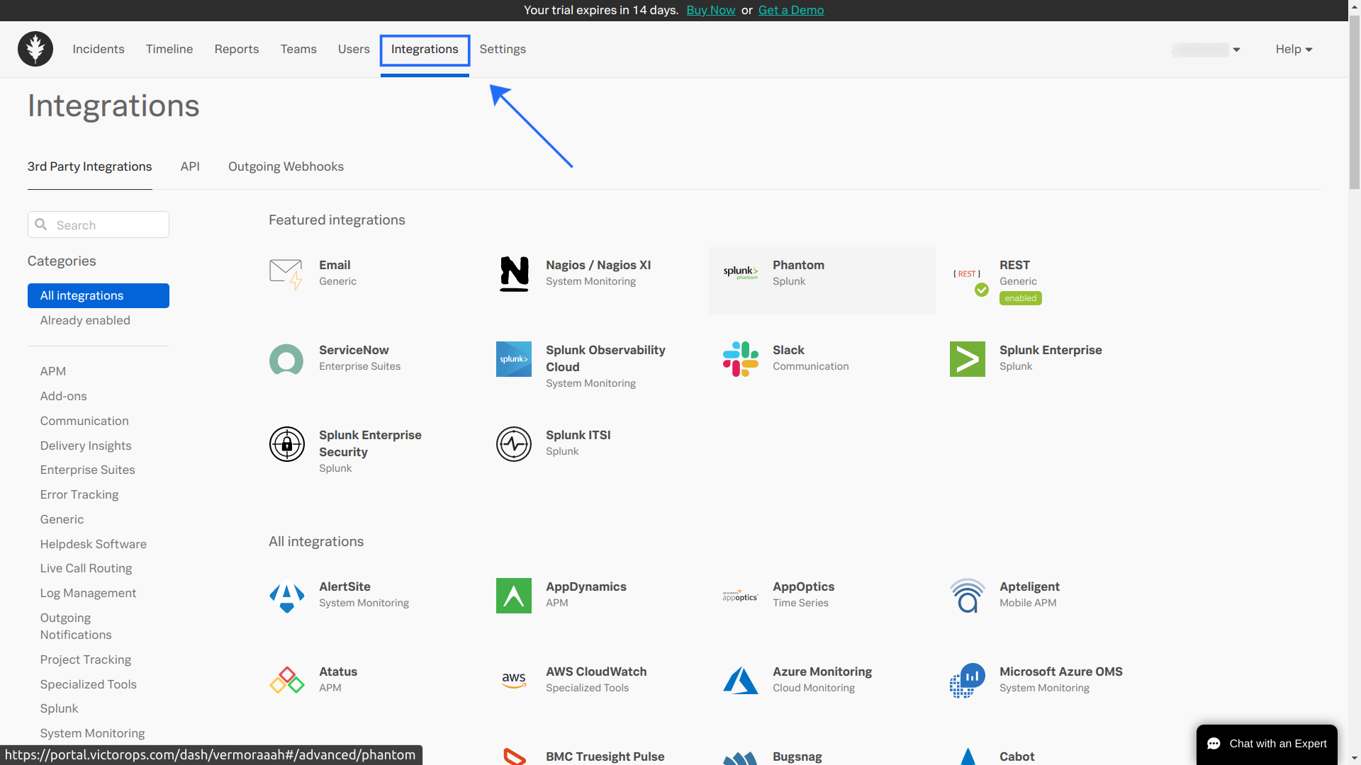Open the user account dropdown arrow

pos(1236,50)
